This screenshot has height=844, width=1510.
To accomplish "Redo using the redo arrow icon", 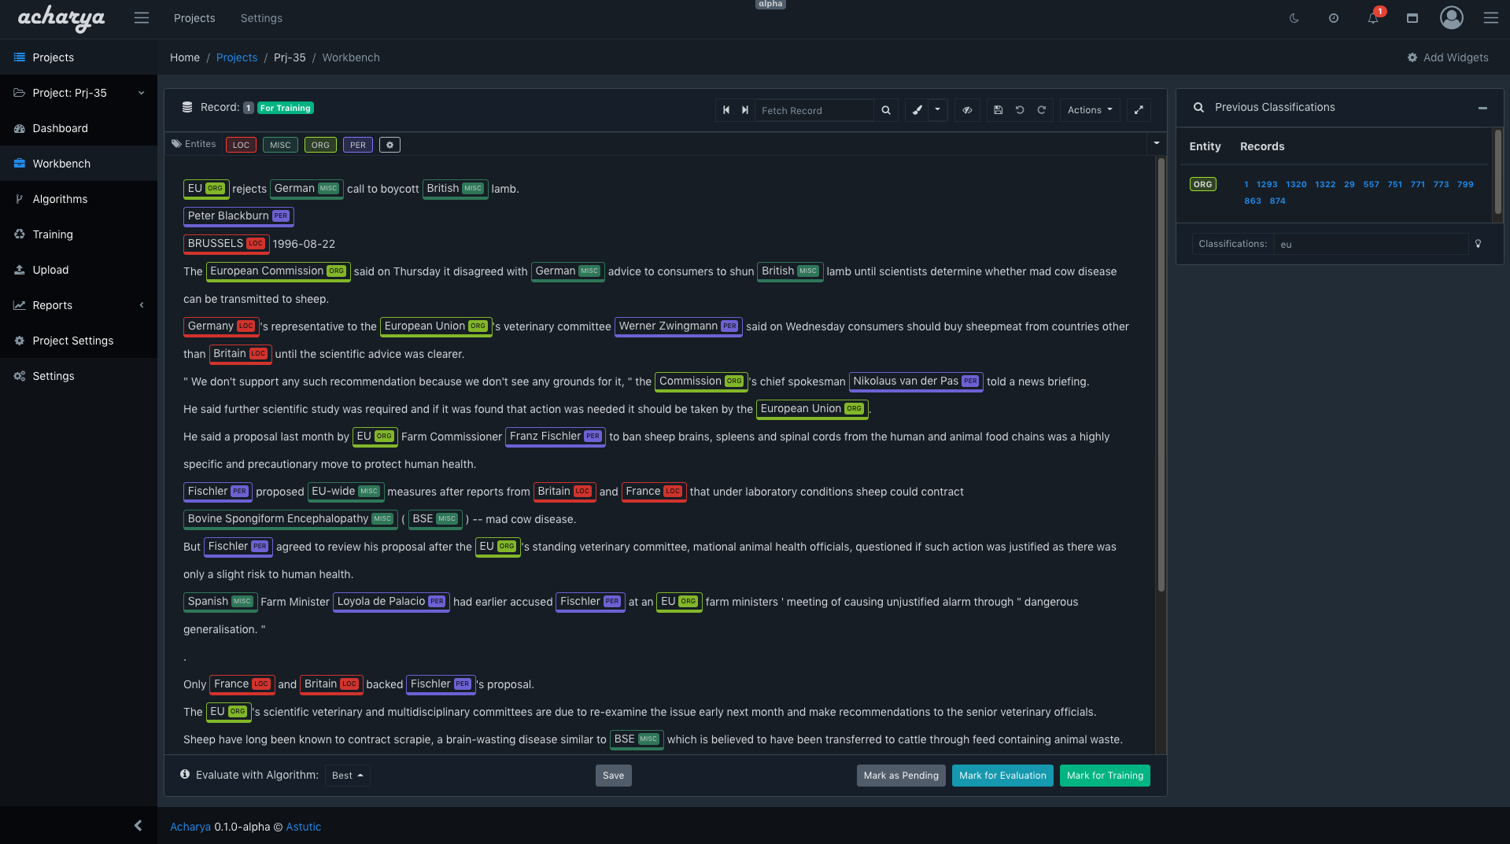I will click(1041, 110).
